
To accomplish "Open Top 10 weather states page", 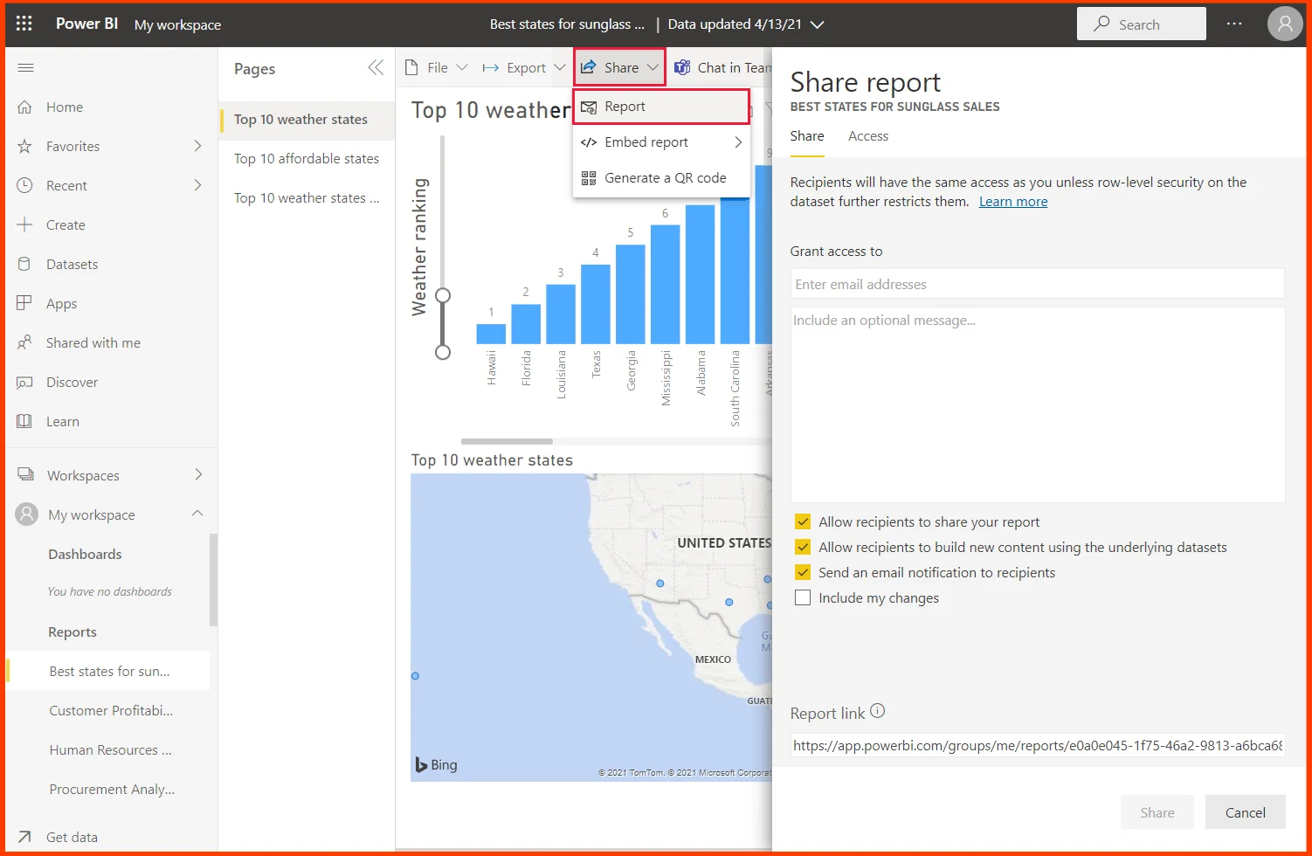I will pos(307,119).
